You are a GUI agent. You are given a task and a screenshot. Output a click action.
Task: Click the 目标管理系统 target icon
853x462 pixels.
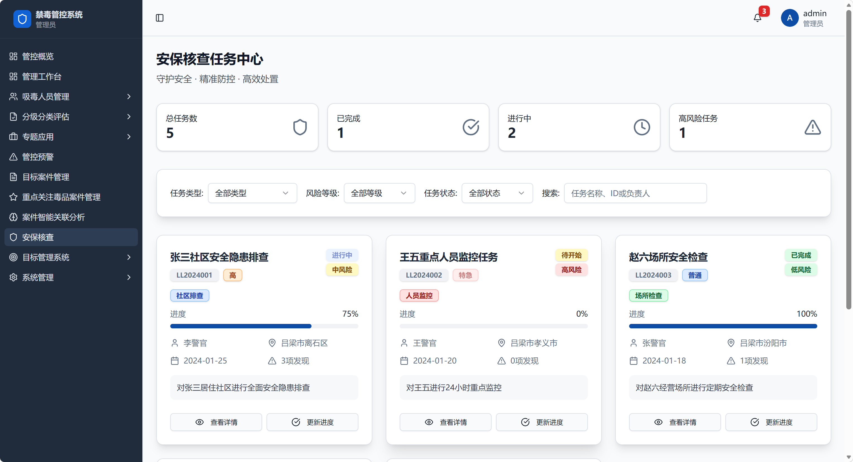(13, 257)
